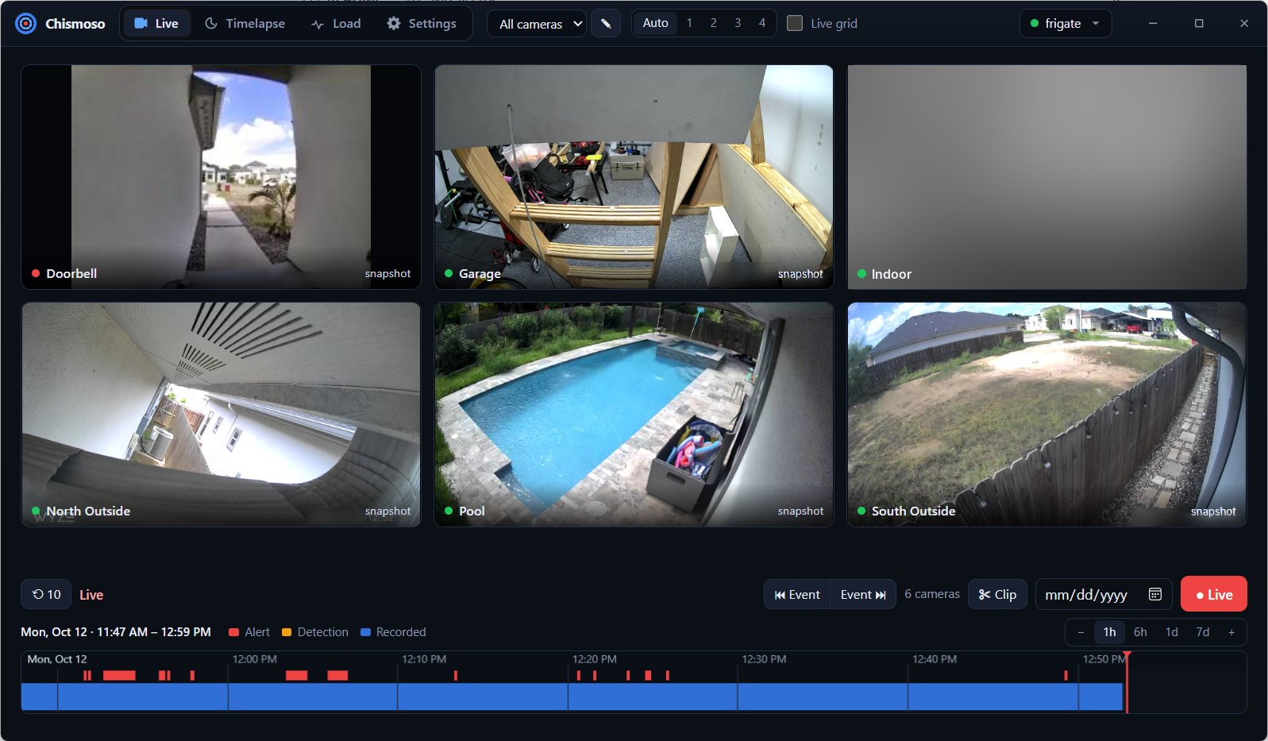The width and height of the screenshot is (1268, 741).
Task: Jump to the previous Event
Action: click(797, 594)
